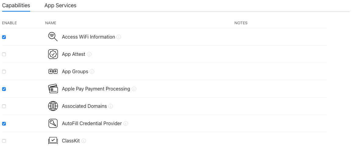
Task: Click the ClassKit icon
Action: click(53, 141)
